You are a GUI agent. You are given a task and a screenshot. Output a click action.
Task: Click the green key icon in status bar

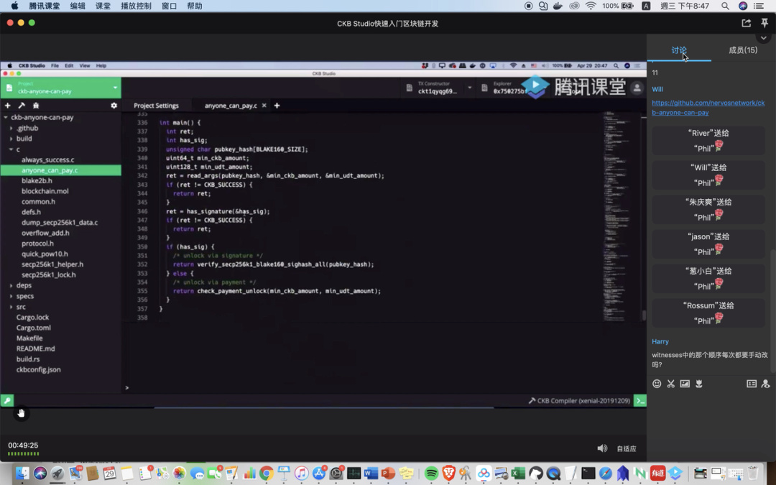[x=7, y=400]
